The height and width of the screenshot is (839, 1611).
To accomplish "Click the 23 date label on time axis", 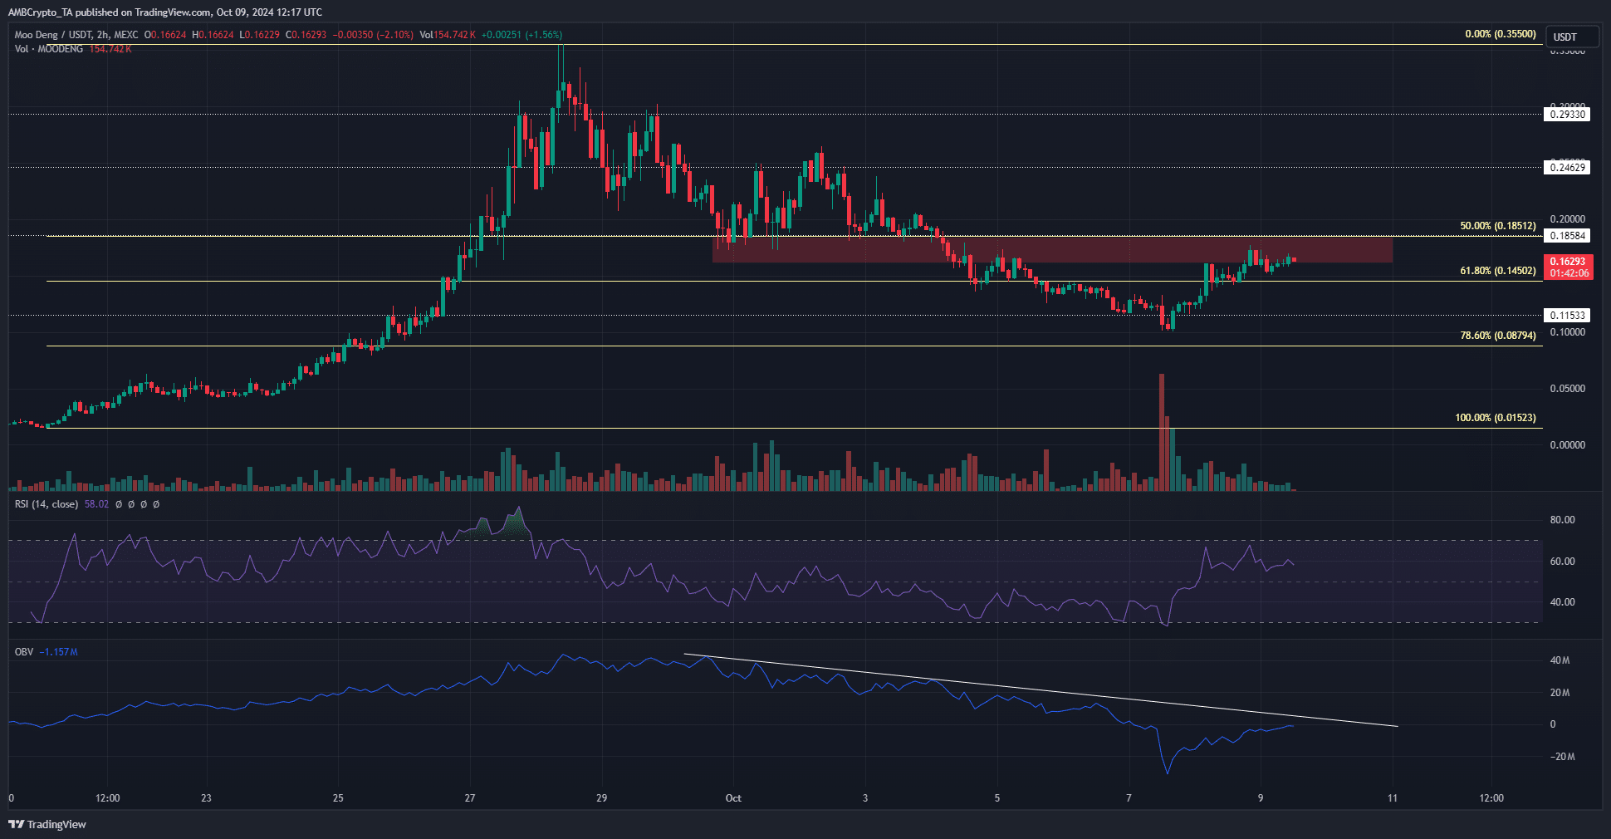I will click(206, 798).
